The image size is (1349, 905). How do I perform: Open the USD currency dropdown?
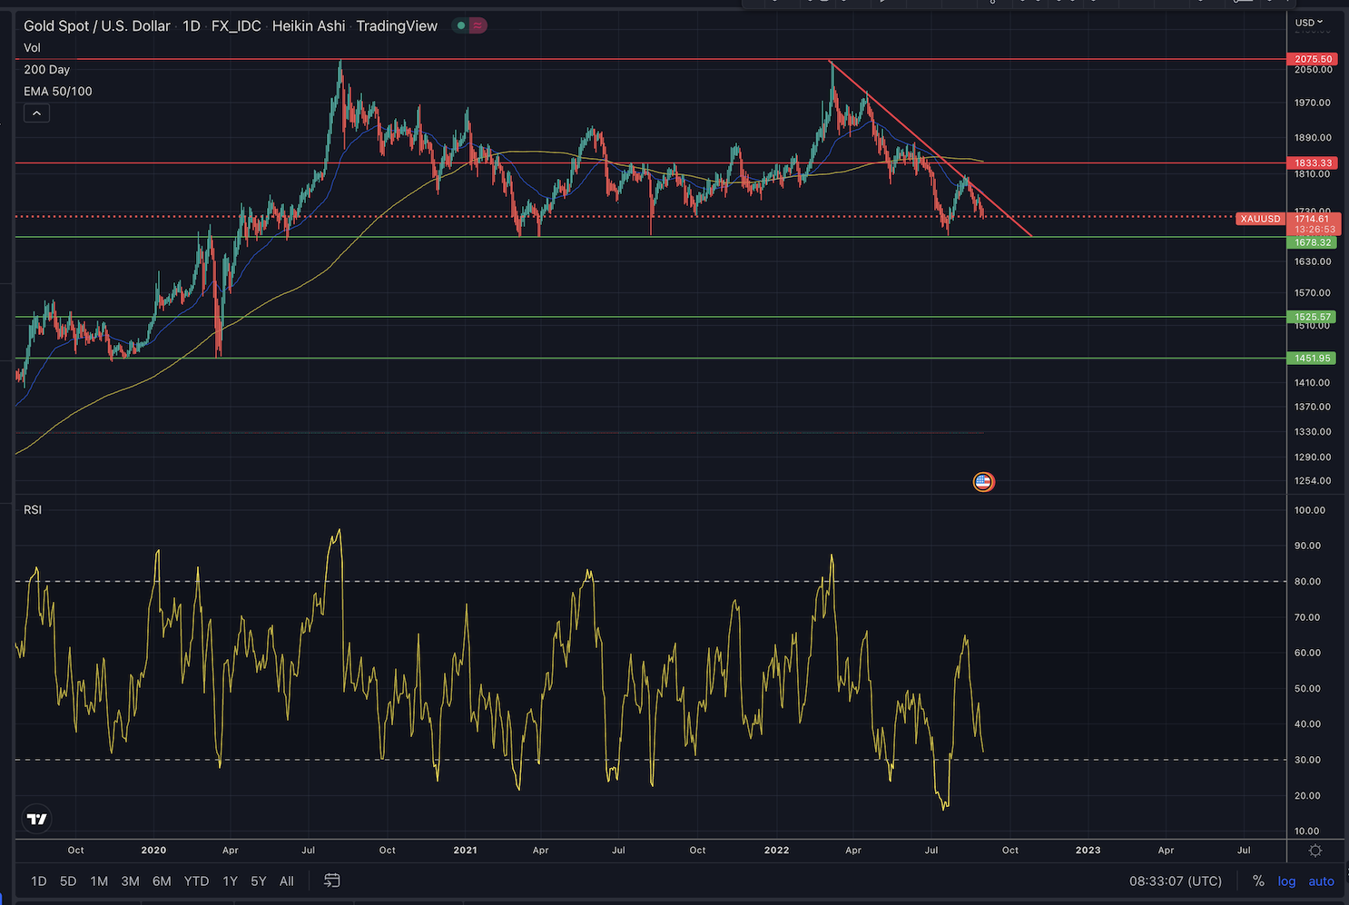pyautogui.click(x=1309, y=23)
